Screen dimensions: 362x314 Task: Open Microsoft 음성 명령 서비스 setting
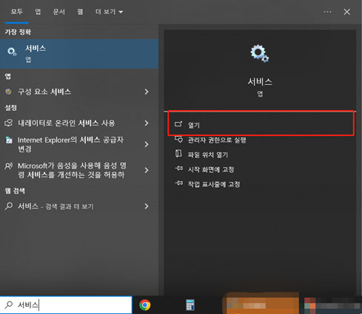(x=79, y=170)
